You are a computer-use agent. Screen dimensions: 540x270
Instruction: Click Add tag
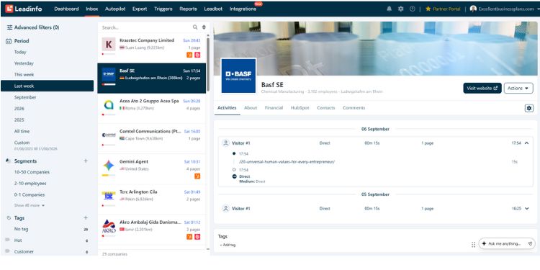(x=228, y=245)
